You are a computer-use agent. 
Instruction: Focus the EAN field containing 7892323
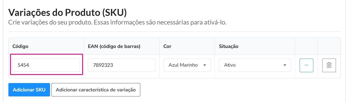pos(122,65)
